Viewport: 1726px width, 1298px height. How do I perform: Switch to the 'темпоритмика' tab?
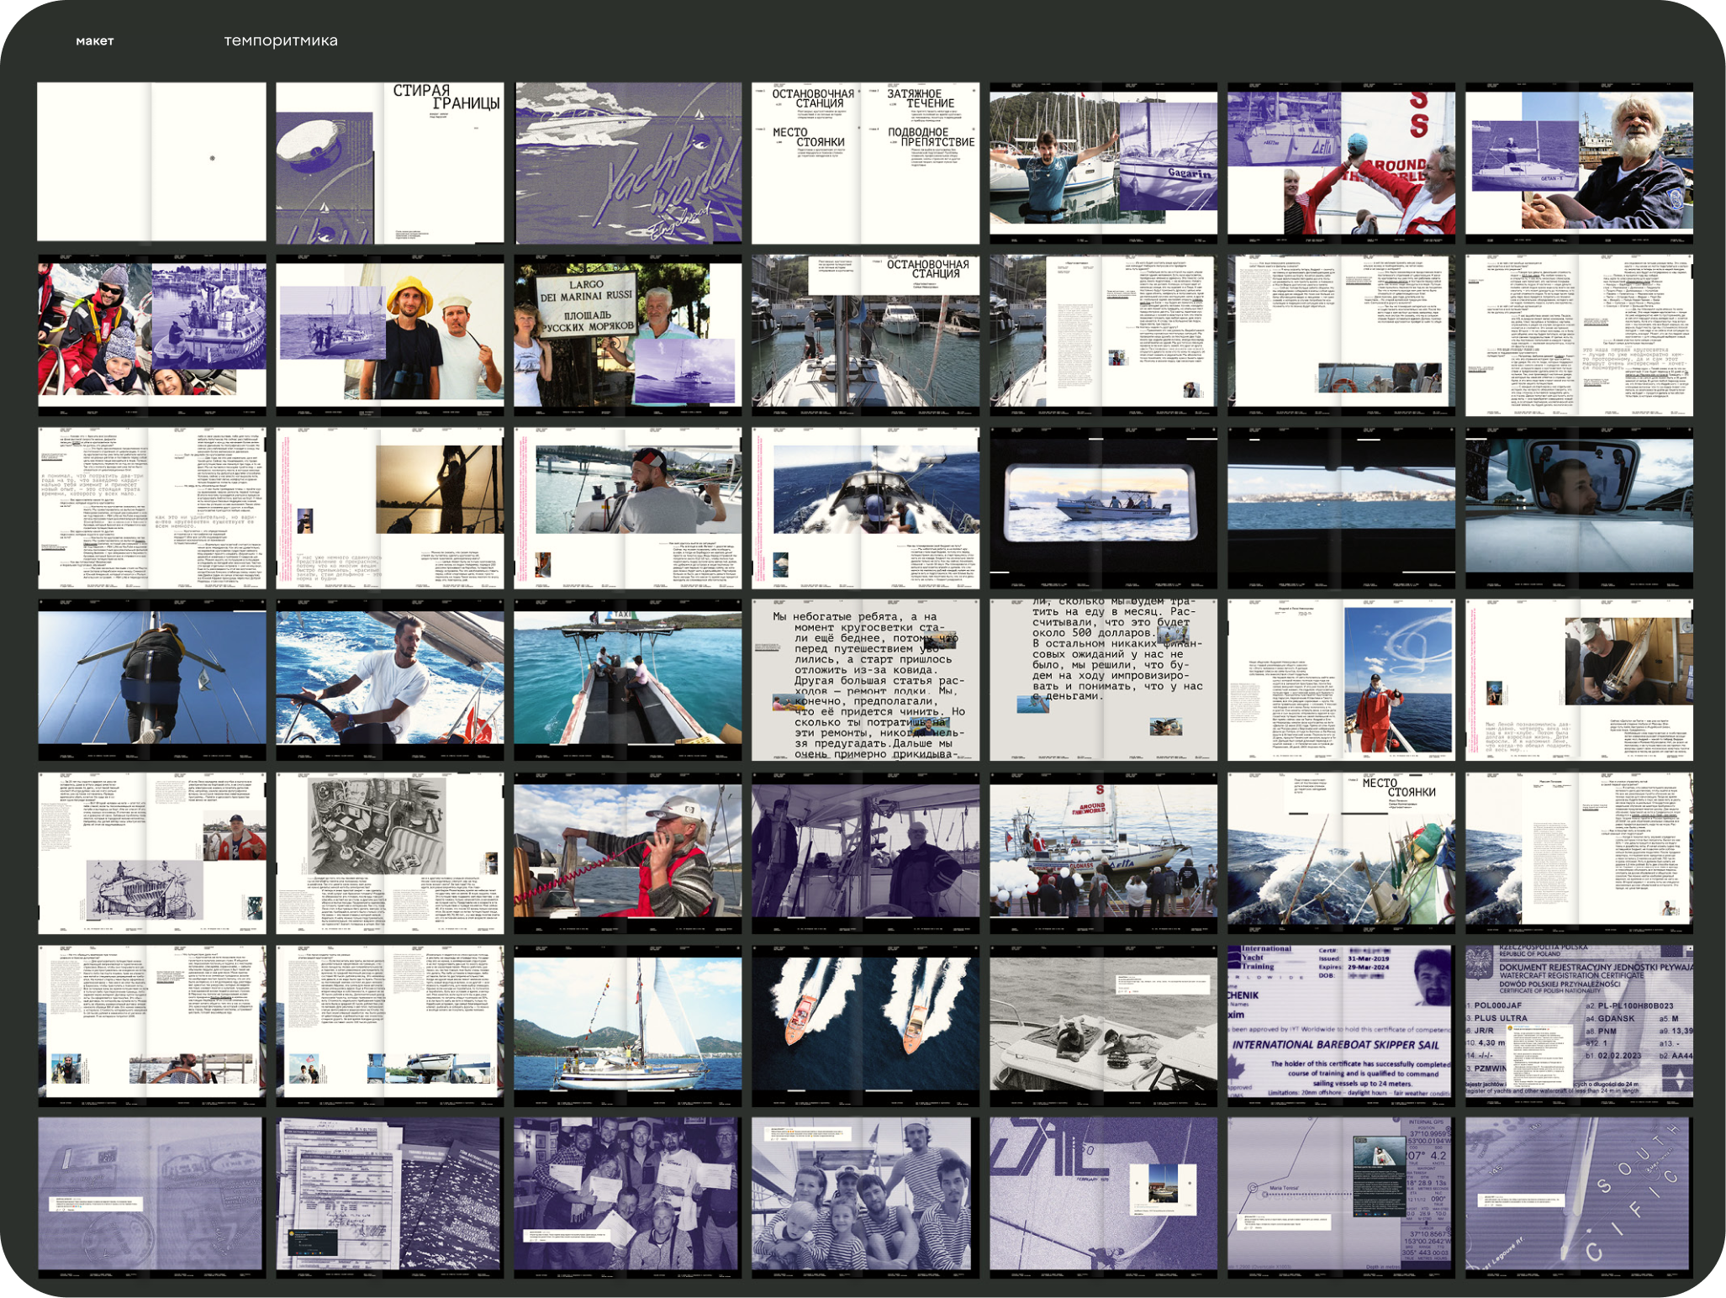pos(281,41)
